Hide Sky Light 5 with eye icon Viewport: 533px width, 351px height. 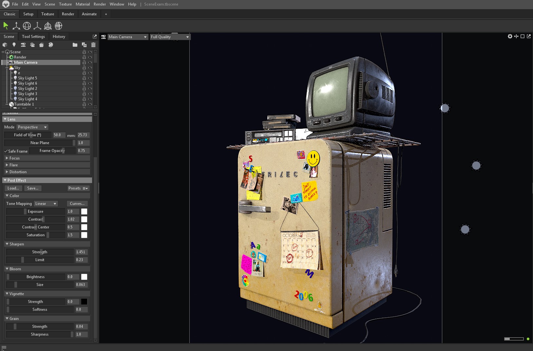(x=90, y=78)
